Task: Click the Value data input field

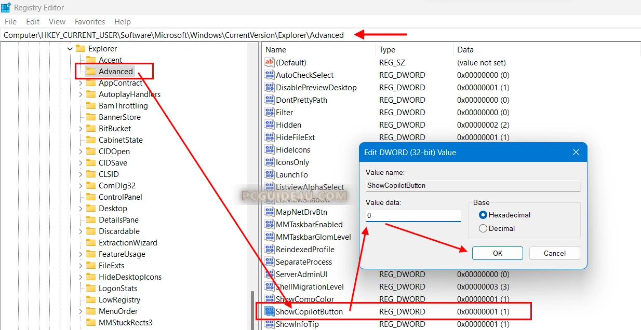Action: pos(413,215)
